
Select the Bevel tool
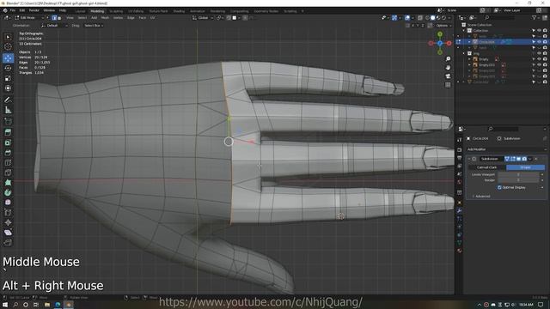pos(8,153)
